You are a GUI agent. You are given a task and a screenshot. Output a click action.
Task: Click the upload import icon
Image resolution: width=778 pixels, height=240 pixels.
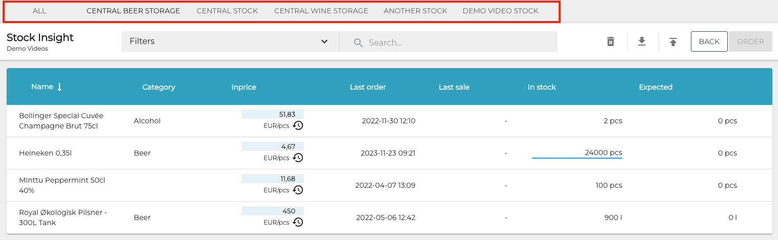click(x=673, y=42)
